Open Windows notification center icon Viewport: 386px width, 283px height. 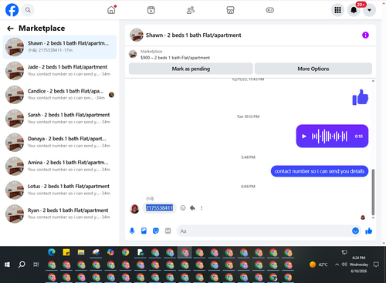pos(376,264)
